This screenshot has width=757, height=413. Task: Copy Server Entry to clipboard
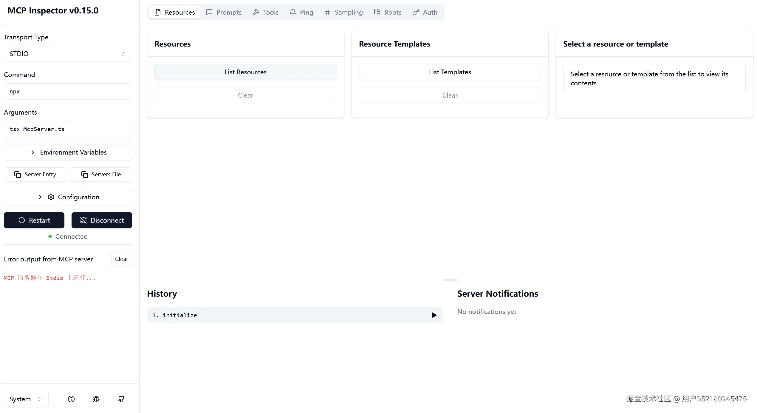coord(35,175)
